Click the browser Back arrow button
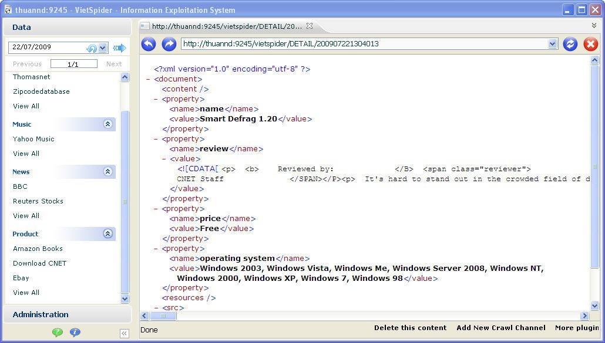The height and width of the screenshot is (343, 605). pos(149,44)
